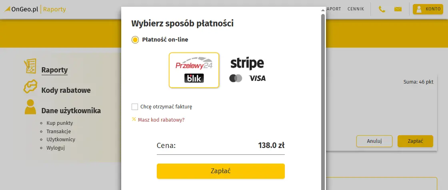Open the Raporty sidebar section
Image resolution: width=448 pixels, height=190 pixels.
[54, 70]
